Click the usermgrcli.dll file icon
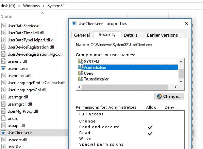The image size is (203, 149). click(3, 104)
